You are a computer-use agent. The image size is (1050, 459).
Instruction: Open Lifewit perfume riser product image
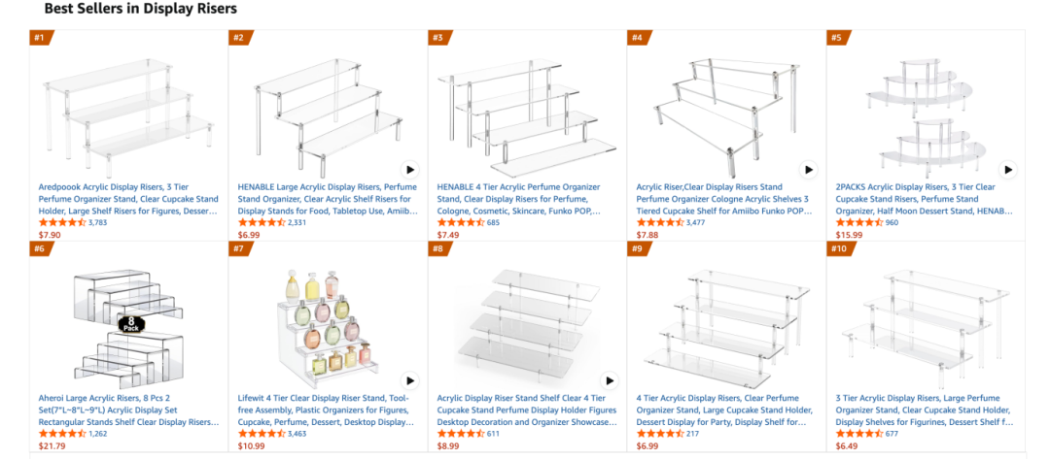pos(326,320)
